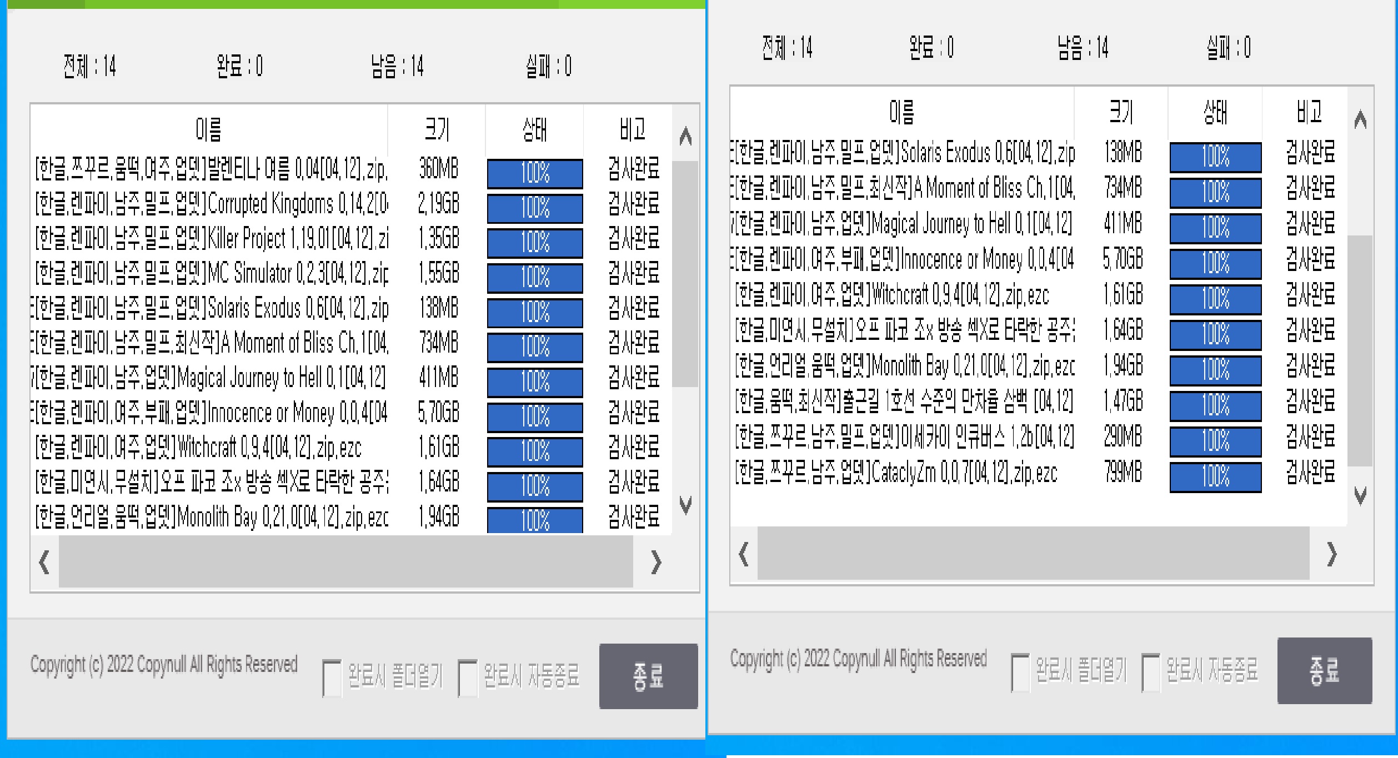Enable 완료시 자동종료 checkbox in left window
This screenshot has width=1398, height=758.
tap(468, 677)
